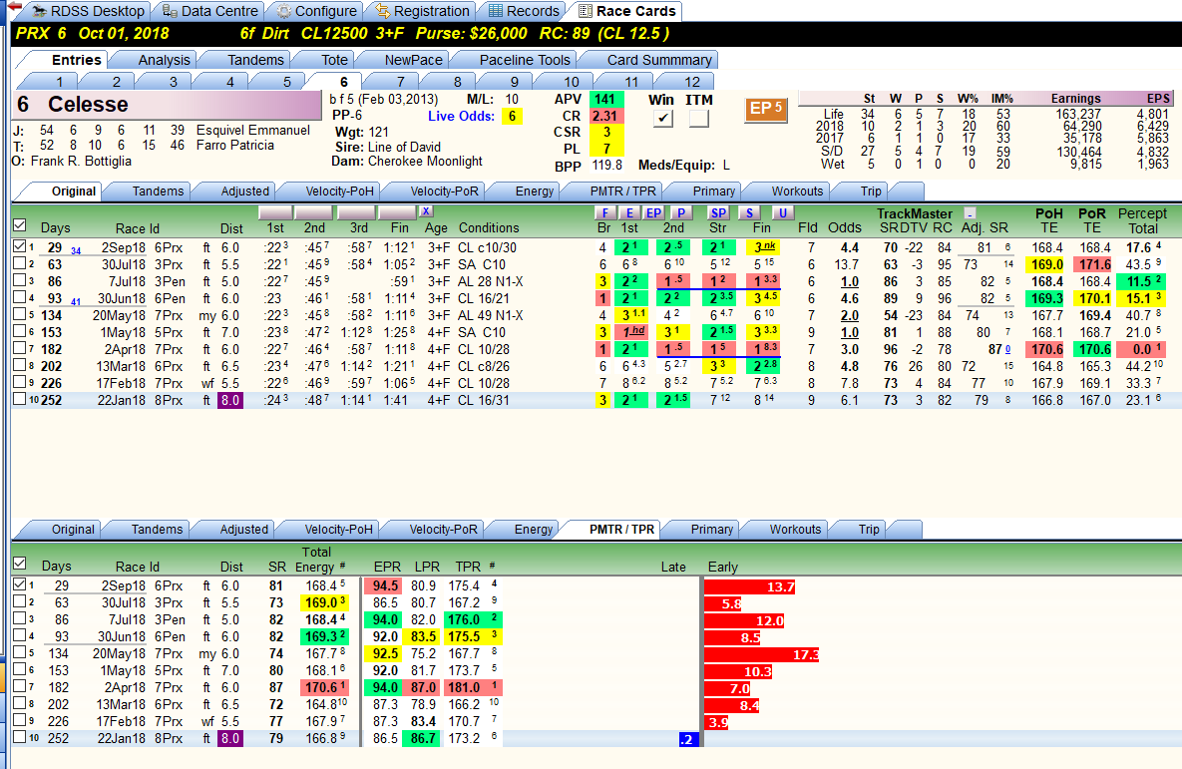Click the red back arrow icon
Viewport: 1182px width, 769px height.
[x=13, y=7]
